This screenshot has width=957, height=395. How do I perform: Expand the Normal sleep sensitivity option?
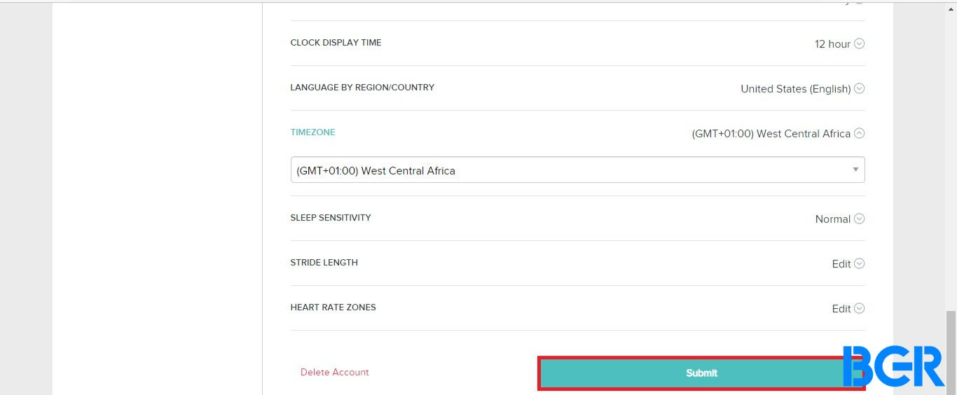point(832,219)
